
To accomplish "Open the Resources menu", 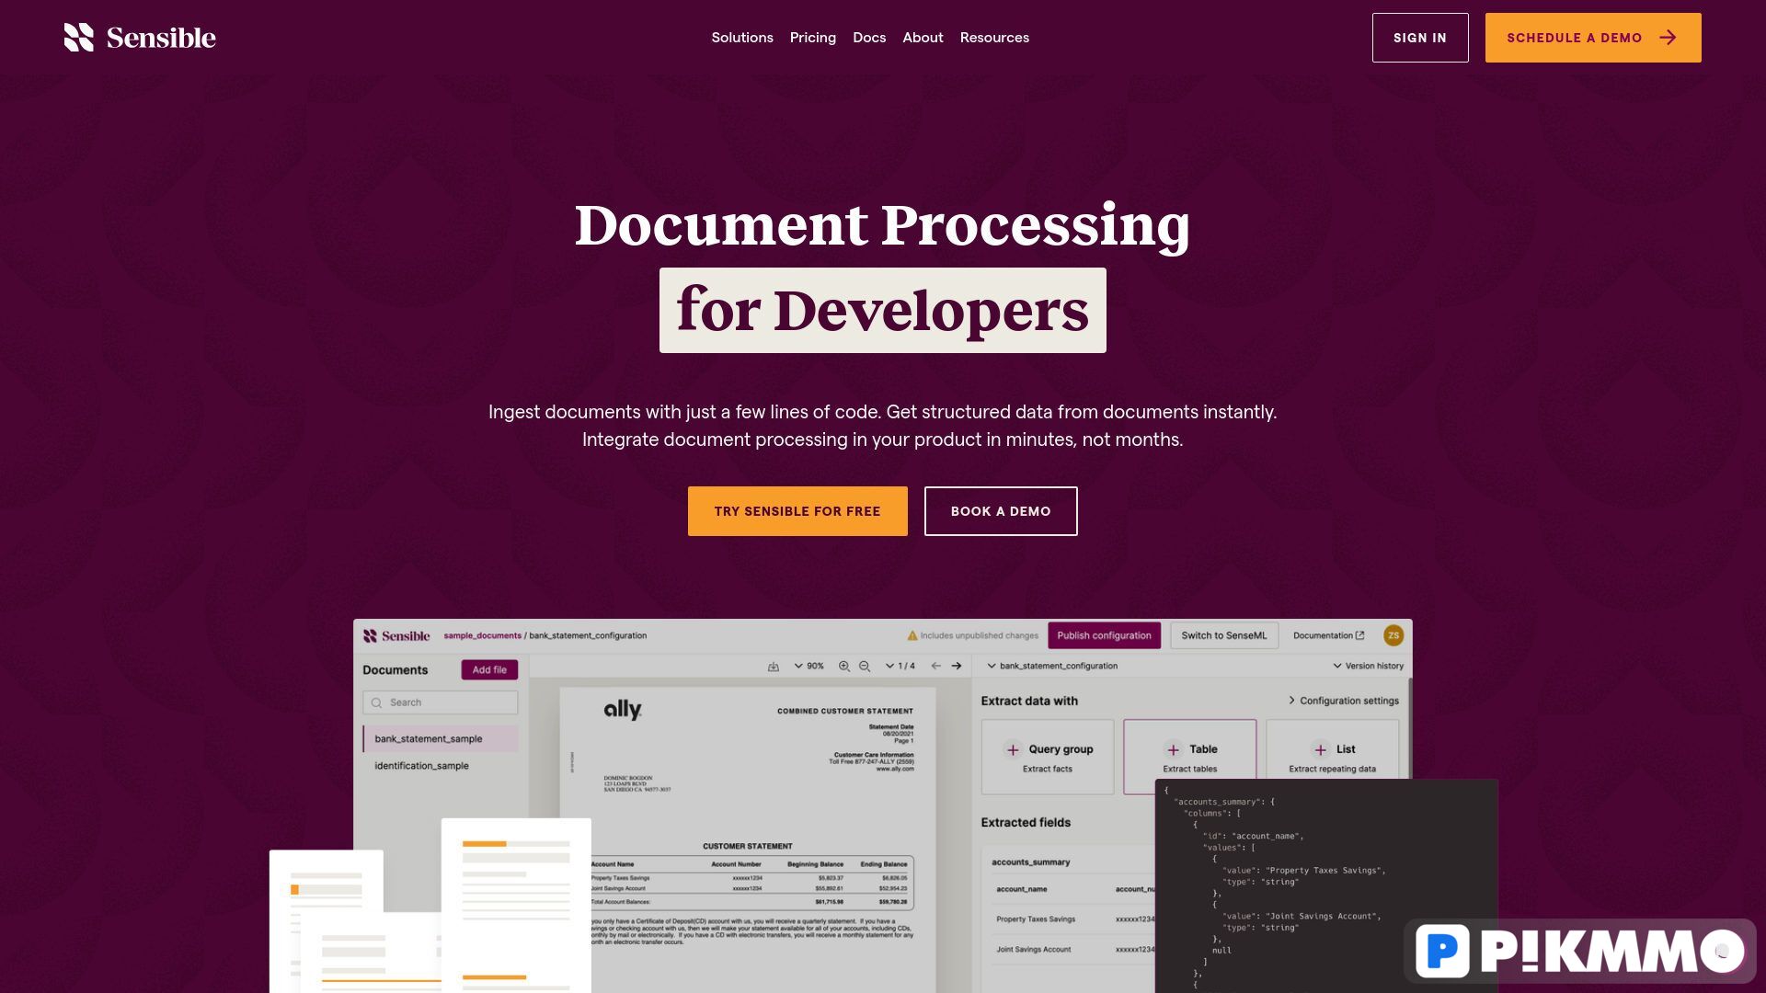I will coord(994,38).
